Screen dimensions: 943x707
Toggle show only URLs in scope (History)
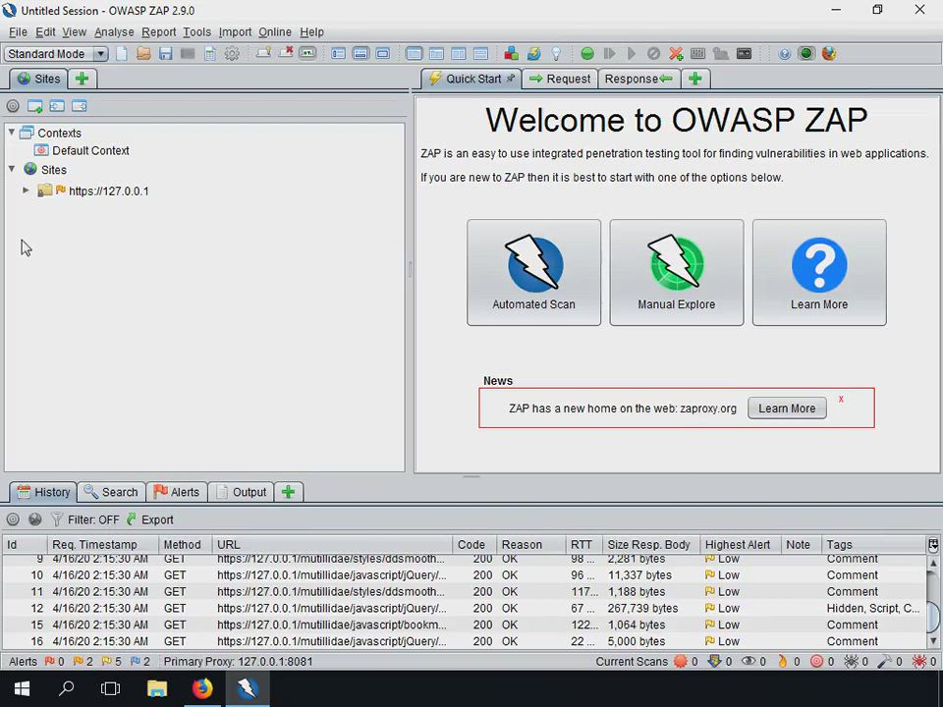pyautogui.click(x=13, y=519)
